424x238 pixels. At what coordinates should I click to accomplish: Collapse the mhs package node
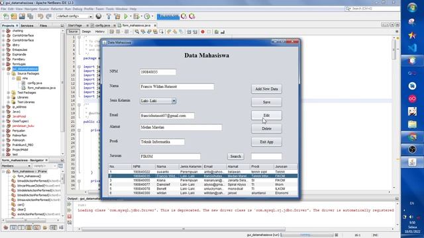13,78
